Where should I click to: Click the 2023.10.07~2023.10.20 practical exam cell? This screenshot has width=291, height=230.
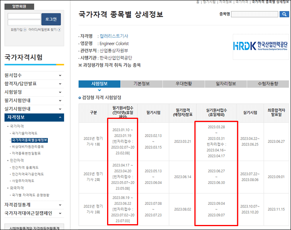250,209
